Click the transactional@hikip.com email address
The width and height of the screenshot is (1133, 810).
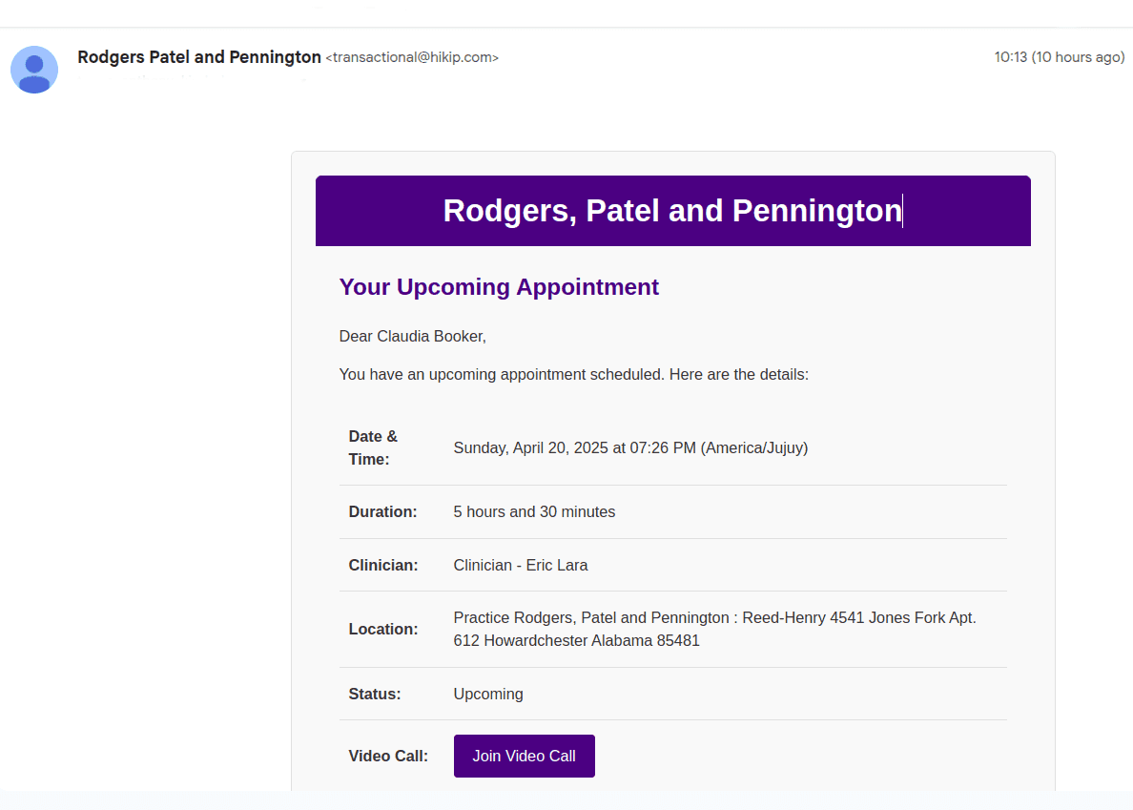click(x=412, y=58)
